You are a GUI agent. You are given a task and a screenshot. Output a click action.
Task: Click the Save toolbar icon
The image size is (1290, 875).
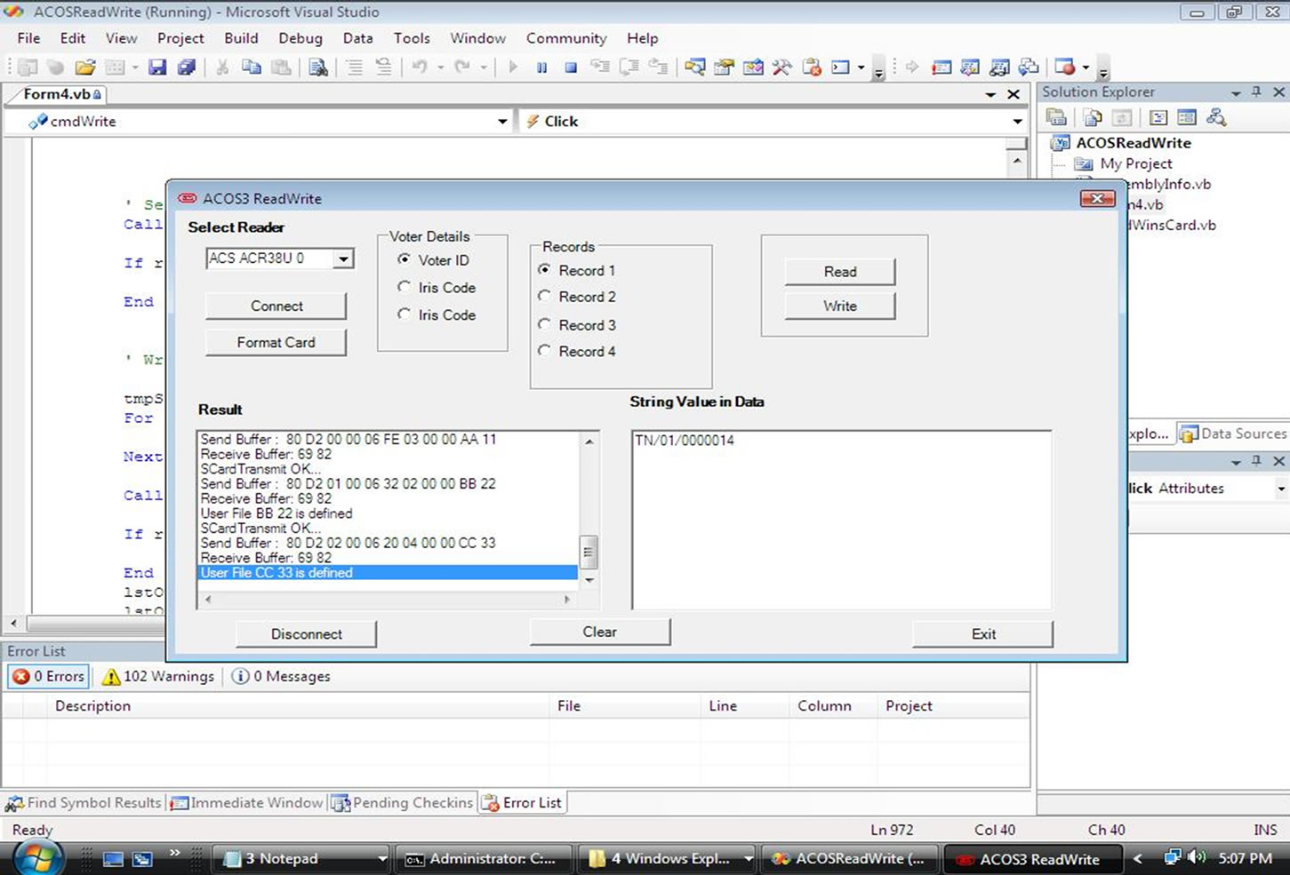[157, 68]
